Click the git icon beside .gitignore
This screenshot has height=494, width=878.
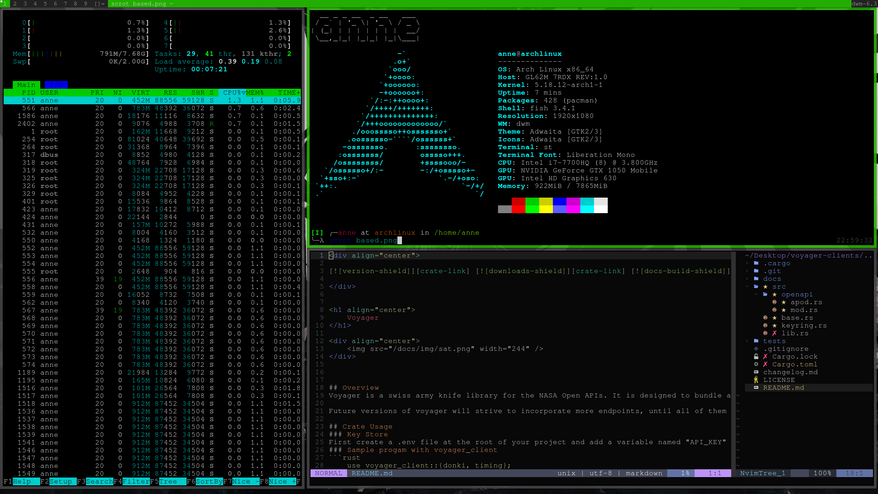[x=756, y=349]
